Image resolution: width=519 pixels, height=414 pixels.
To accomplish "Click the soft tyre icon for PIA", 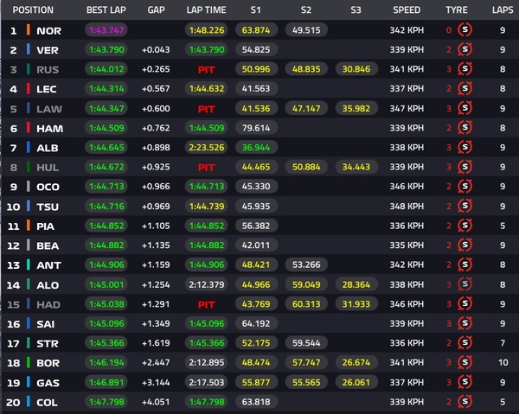I will click(x=465, y=226).
